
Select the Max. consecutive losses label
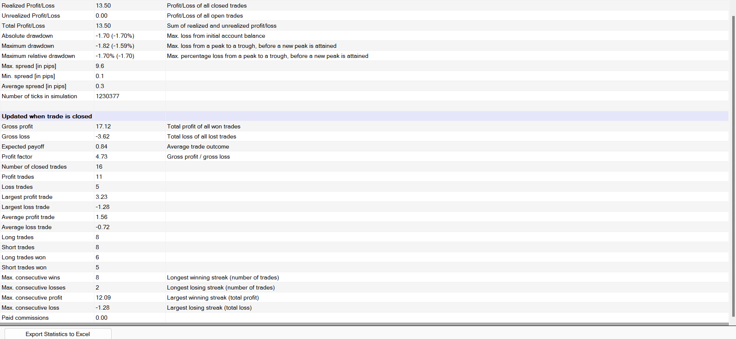click(x=34, y=287)
